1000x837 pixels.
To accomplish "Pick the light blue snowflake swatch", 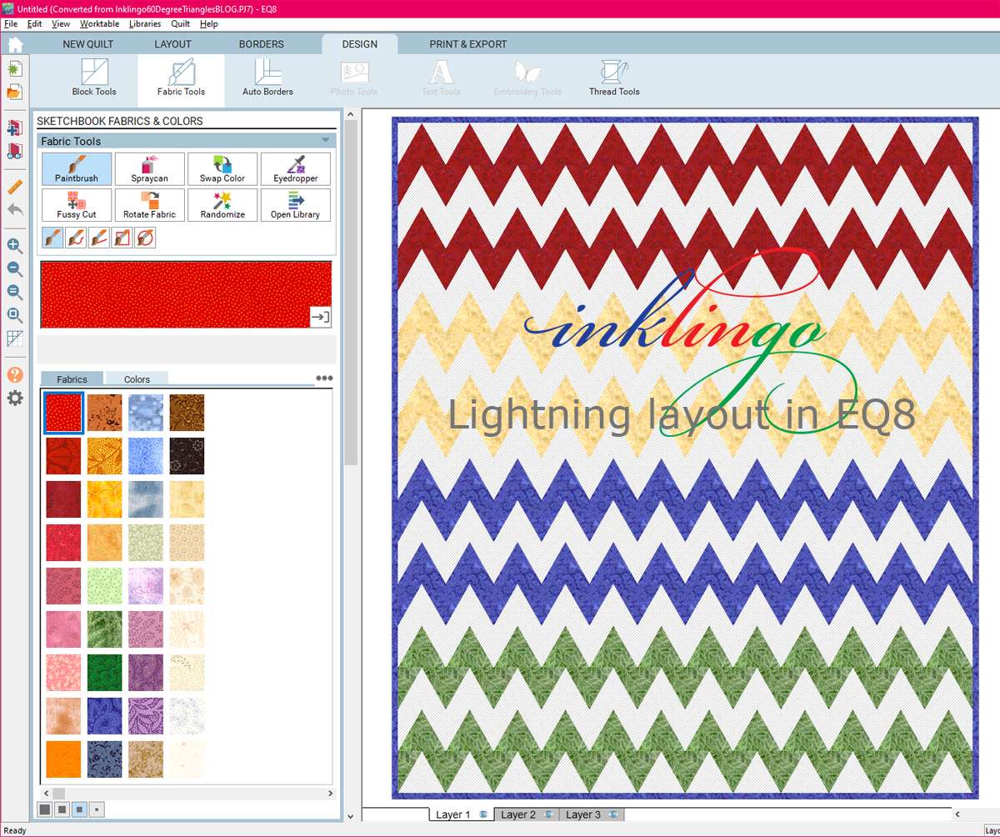I will coord(145,413).
